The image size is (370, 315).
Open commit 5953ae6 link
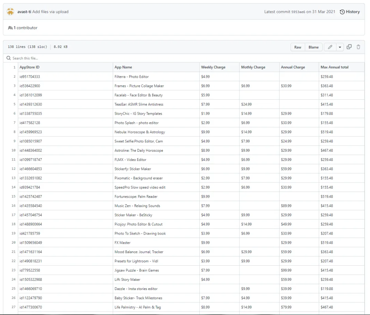(x=298, y=12)
